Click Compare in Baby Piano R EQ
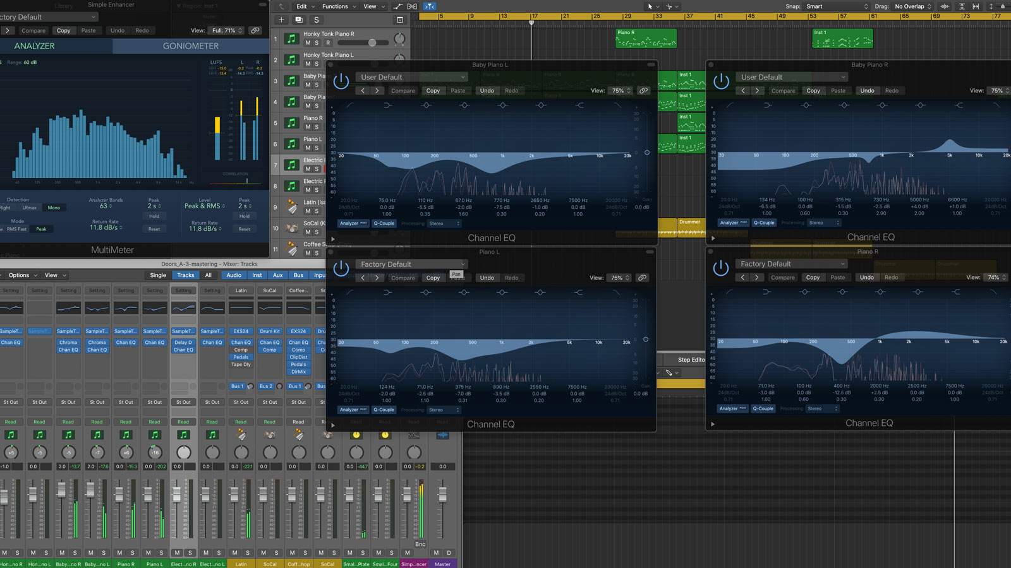 point(783,91)
